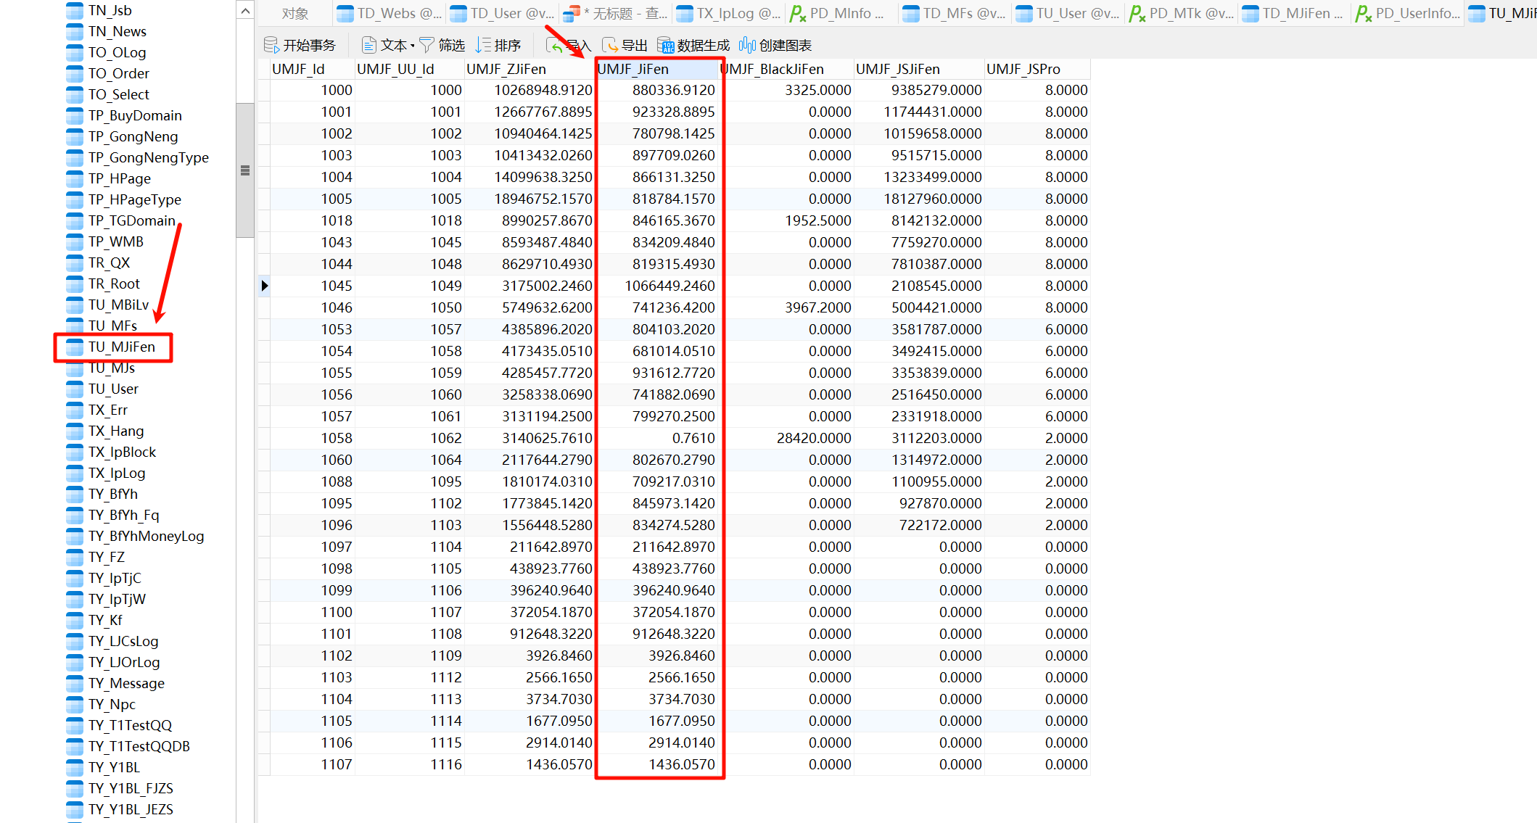Open the Filter (筛选) funnel tool
This screenshot has height=823, width=1537.
click(427, 46)
